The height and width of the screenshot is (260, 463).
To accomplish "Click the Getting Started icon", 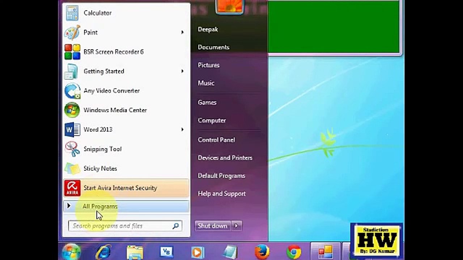I will 72,71.
